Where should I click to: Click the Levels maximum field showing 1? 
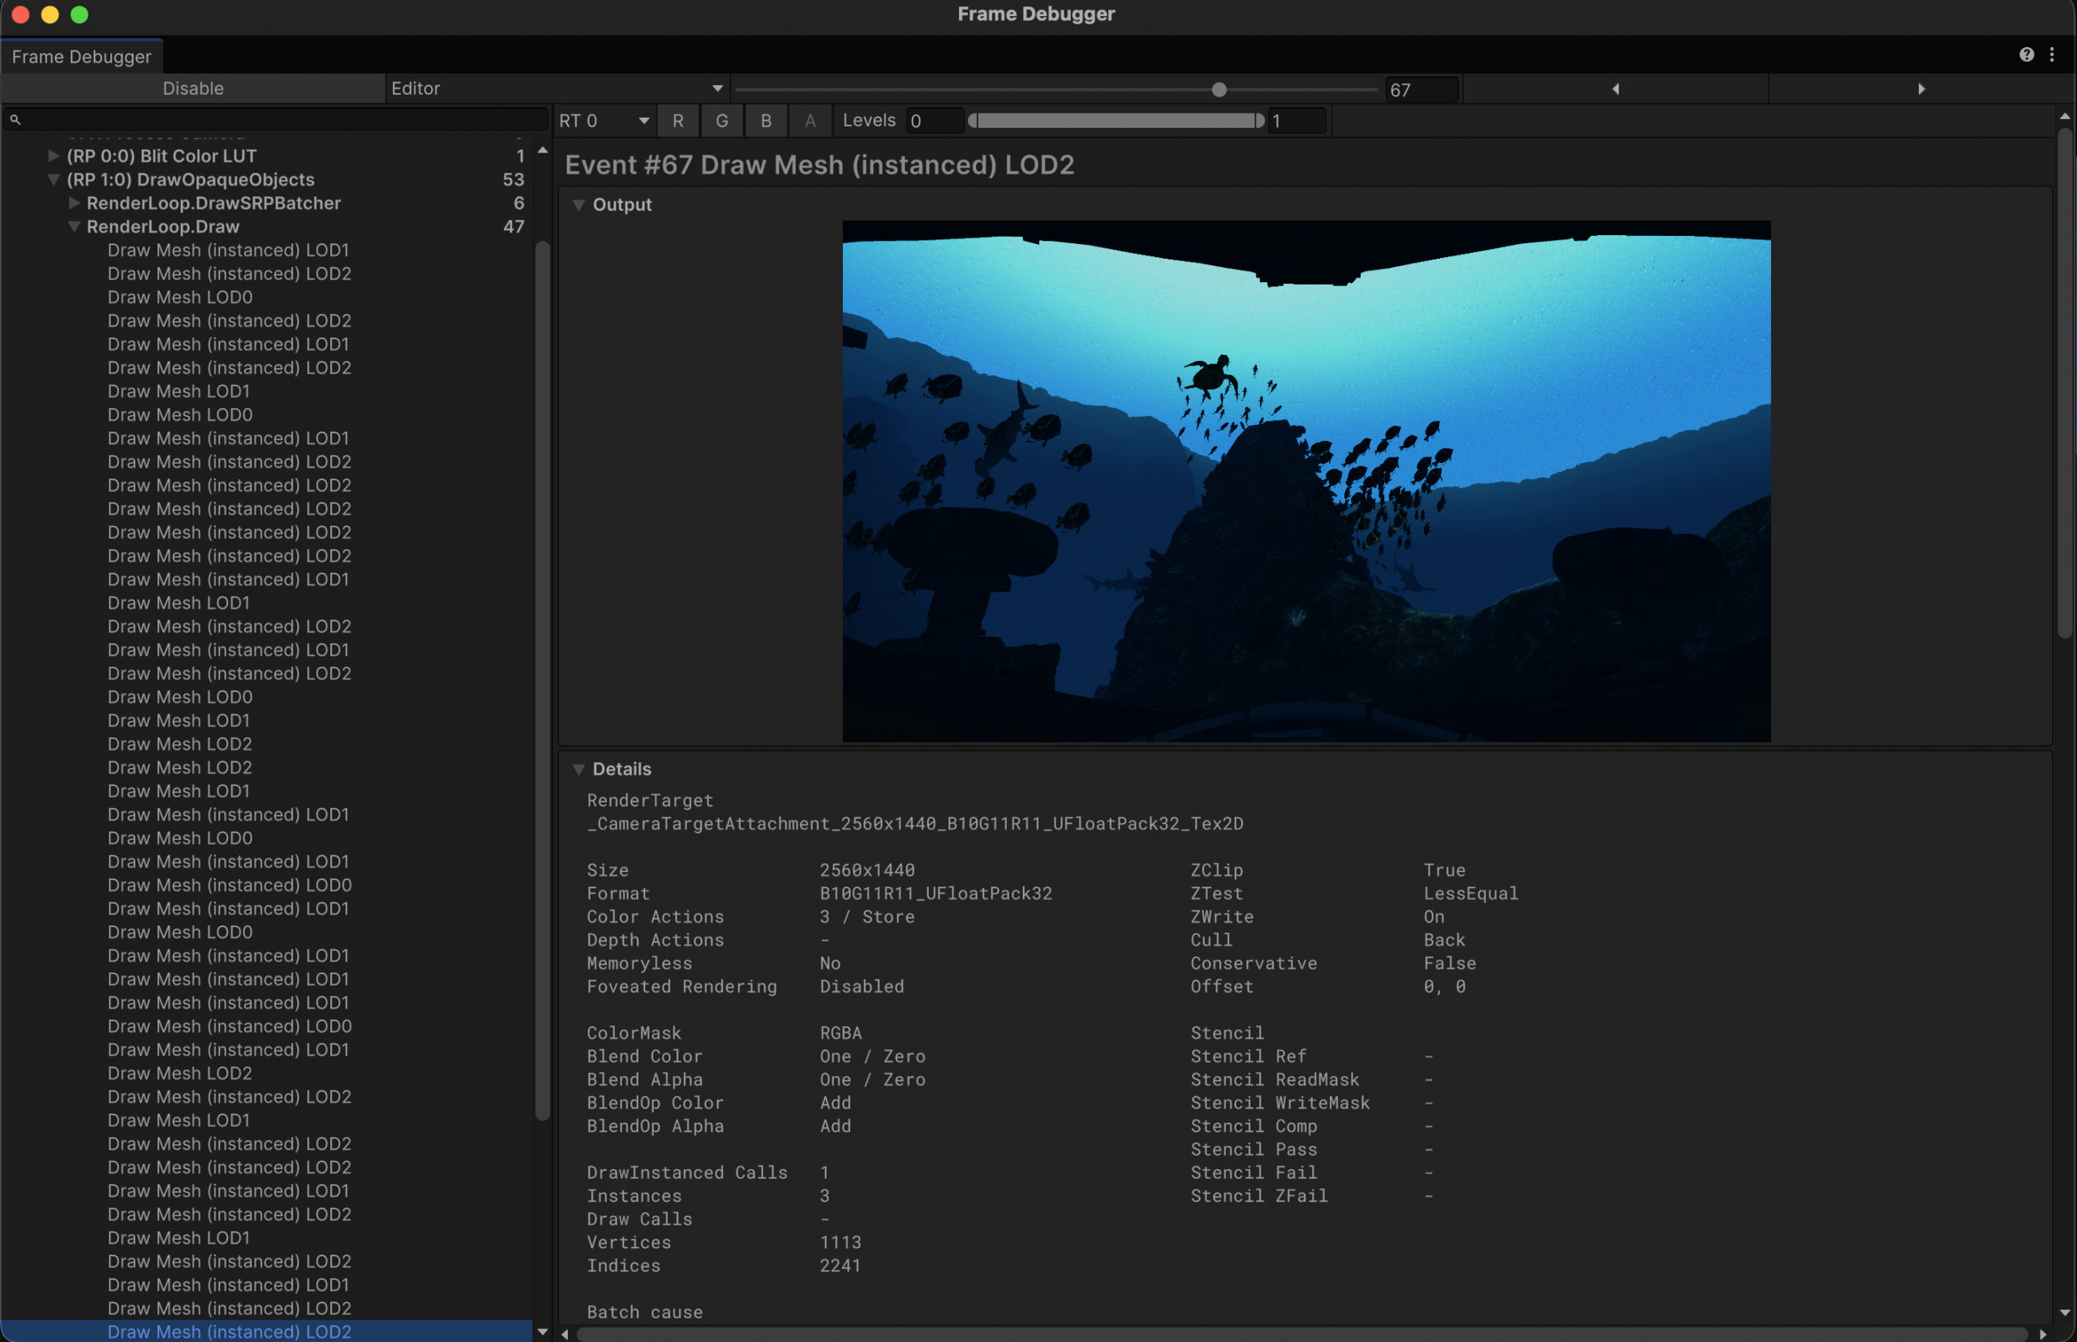click(x=1297, y=121)
